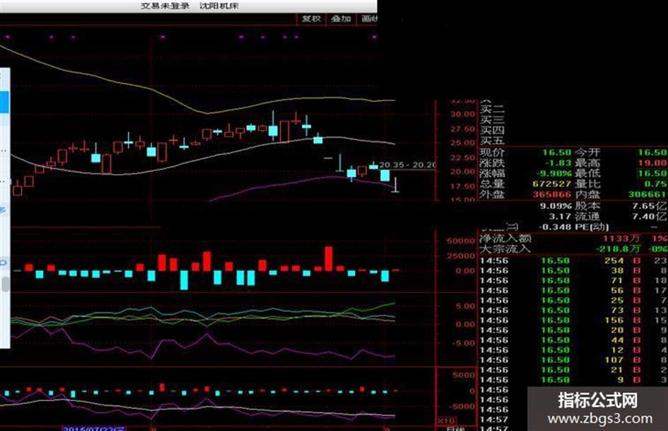Click the highlighted blue date label on the time axis

(94, 428)
